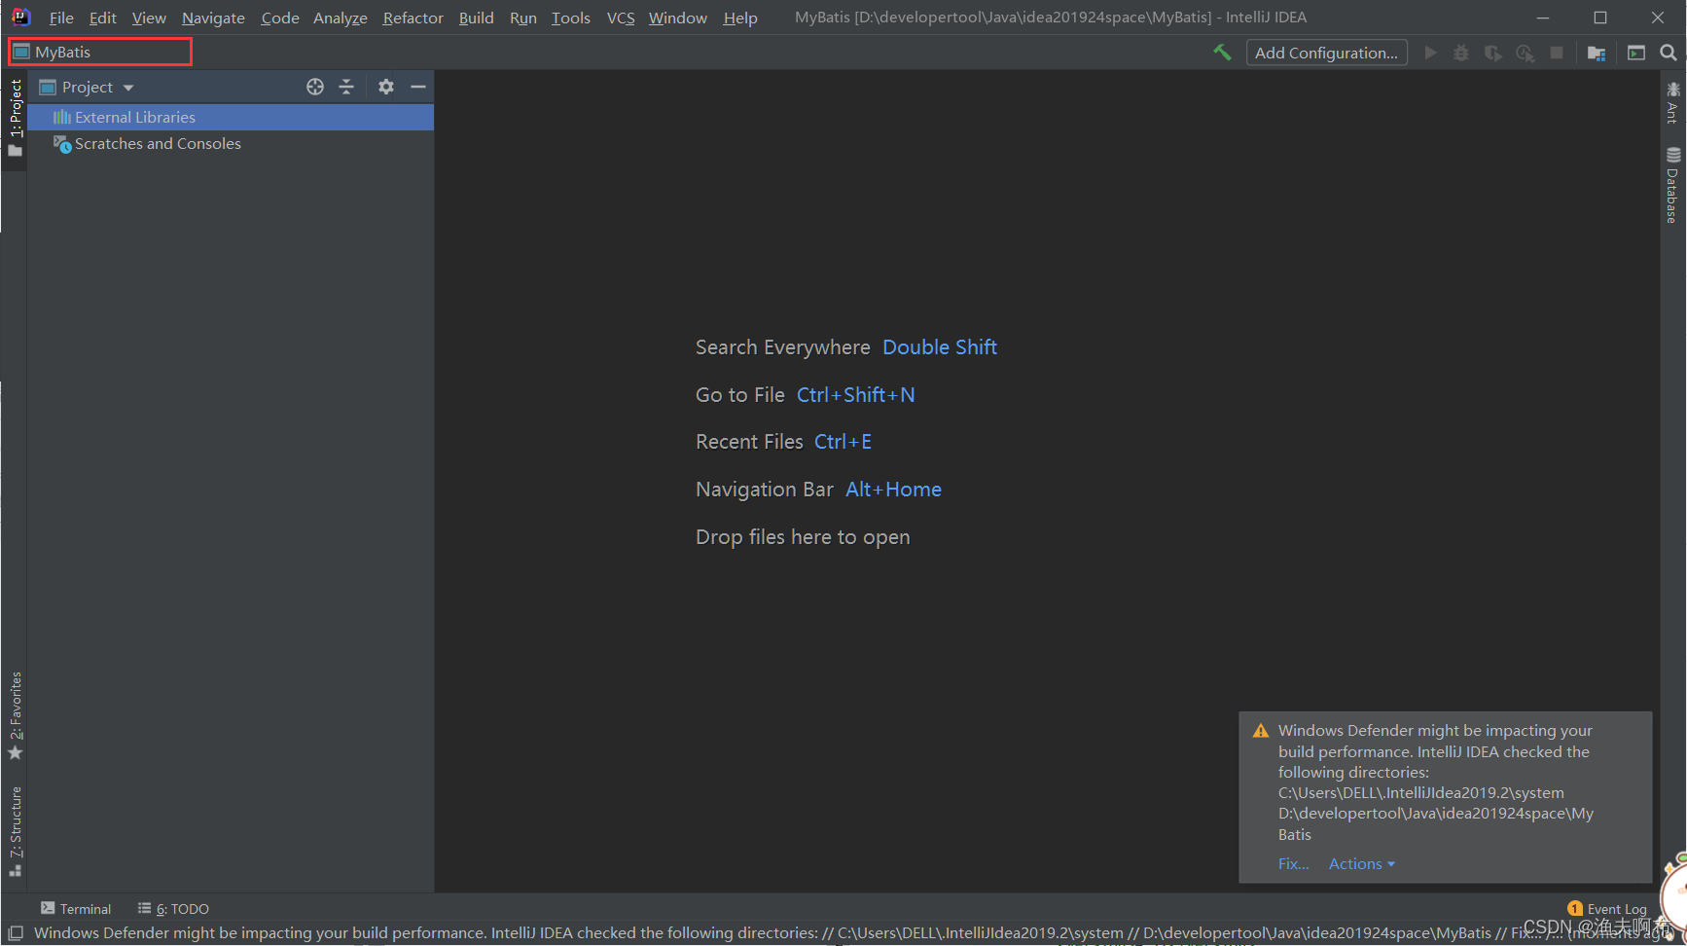
Task: Expand External Libraries tree node
Action: click(x=231, y=117)
